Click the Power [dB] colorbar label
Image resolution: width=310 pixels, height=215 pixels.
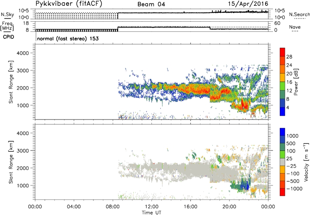[296, 82]
